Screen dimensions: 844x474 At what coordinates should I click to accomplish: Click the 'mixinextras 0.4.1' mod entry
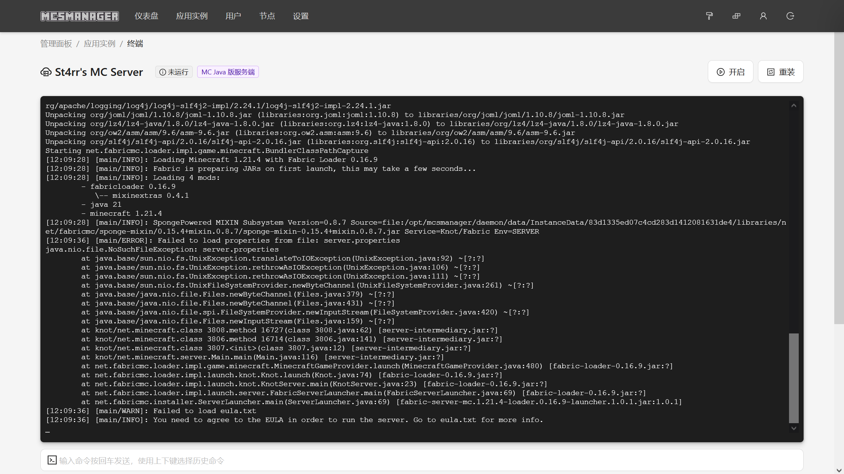(x=142, y=196)
